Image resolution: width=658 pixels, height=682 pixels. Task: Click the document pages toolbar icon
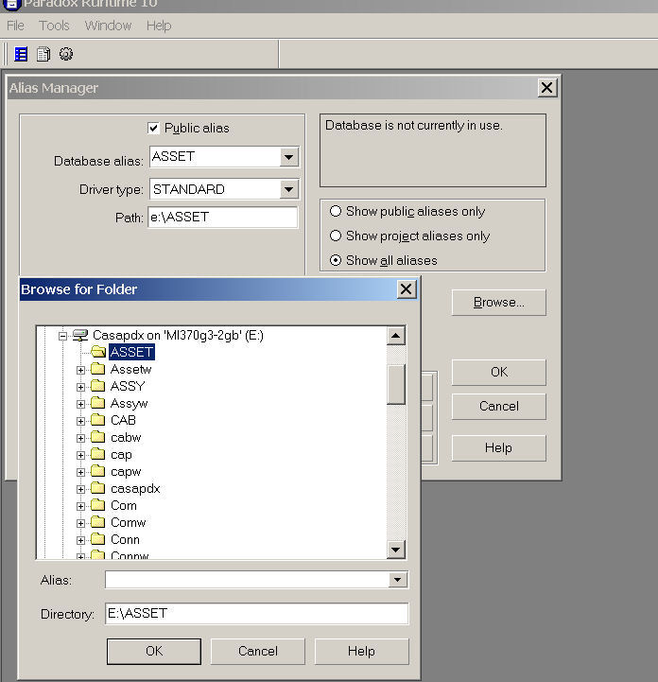click(43, 54)
